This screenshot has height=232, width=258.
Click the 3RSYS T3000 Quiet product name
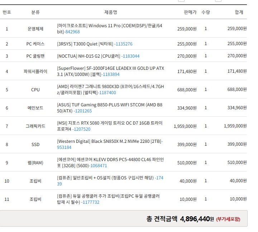(85, 44)
